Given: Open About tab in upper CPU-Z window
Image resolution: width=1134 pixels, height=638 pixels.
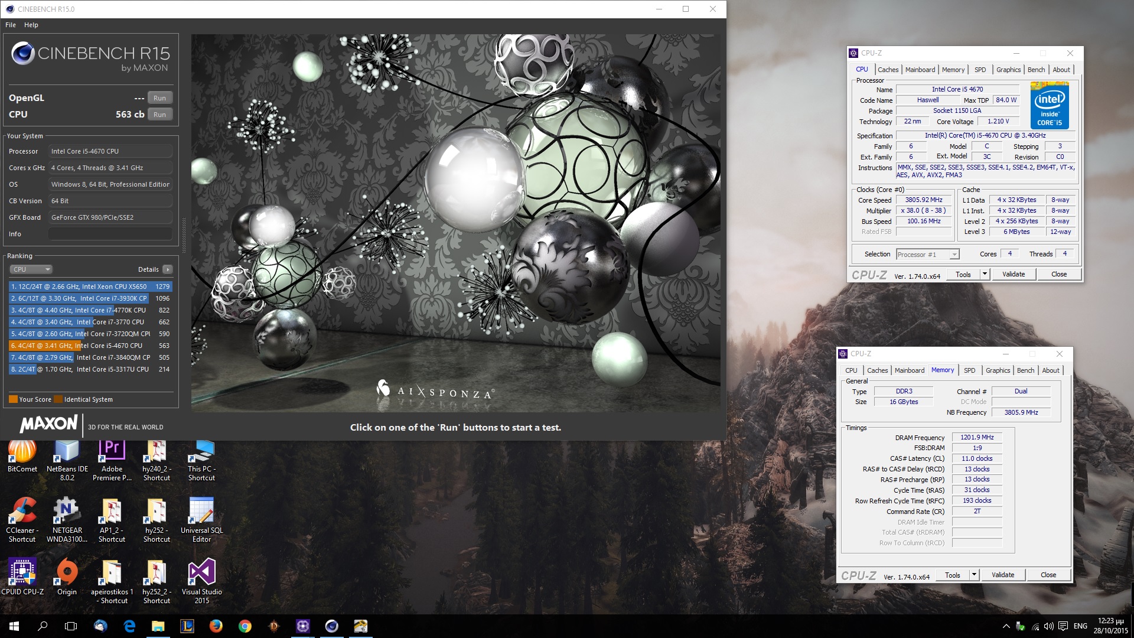Looking at the screenshot, I should 1061,70.
